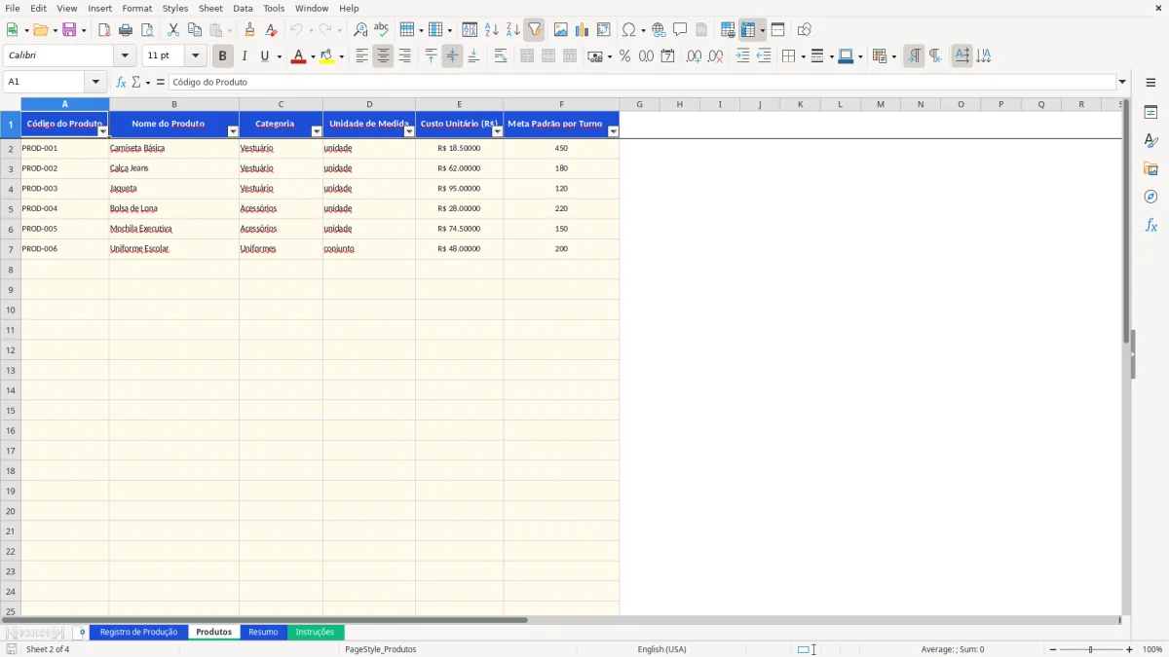Click the formula input line
The height and width of the screenshot is (657, 1169).
point(641,82)
